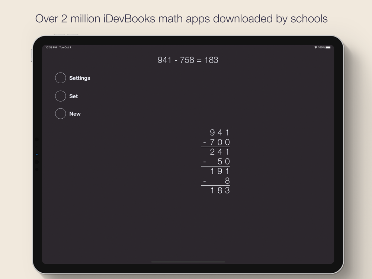Screen dimensions: 372x279
Task: Click the final answer 183 in the column
Action: click(220, 190)
